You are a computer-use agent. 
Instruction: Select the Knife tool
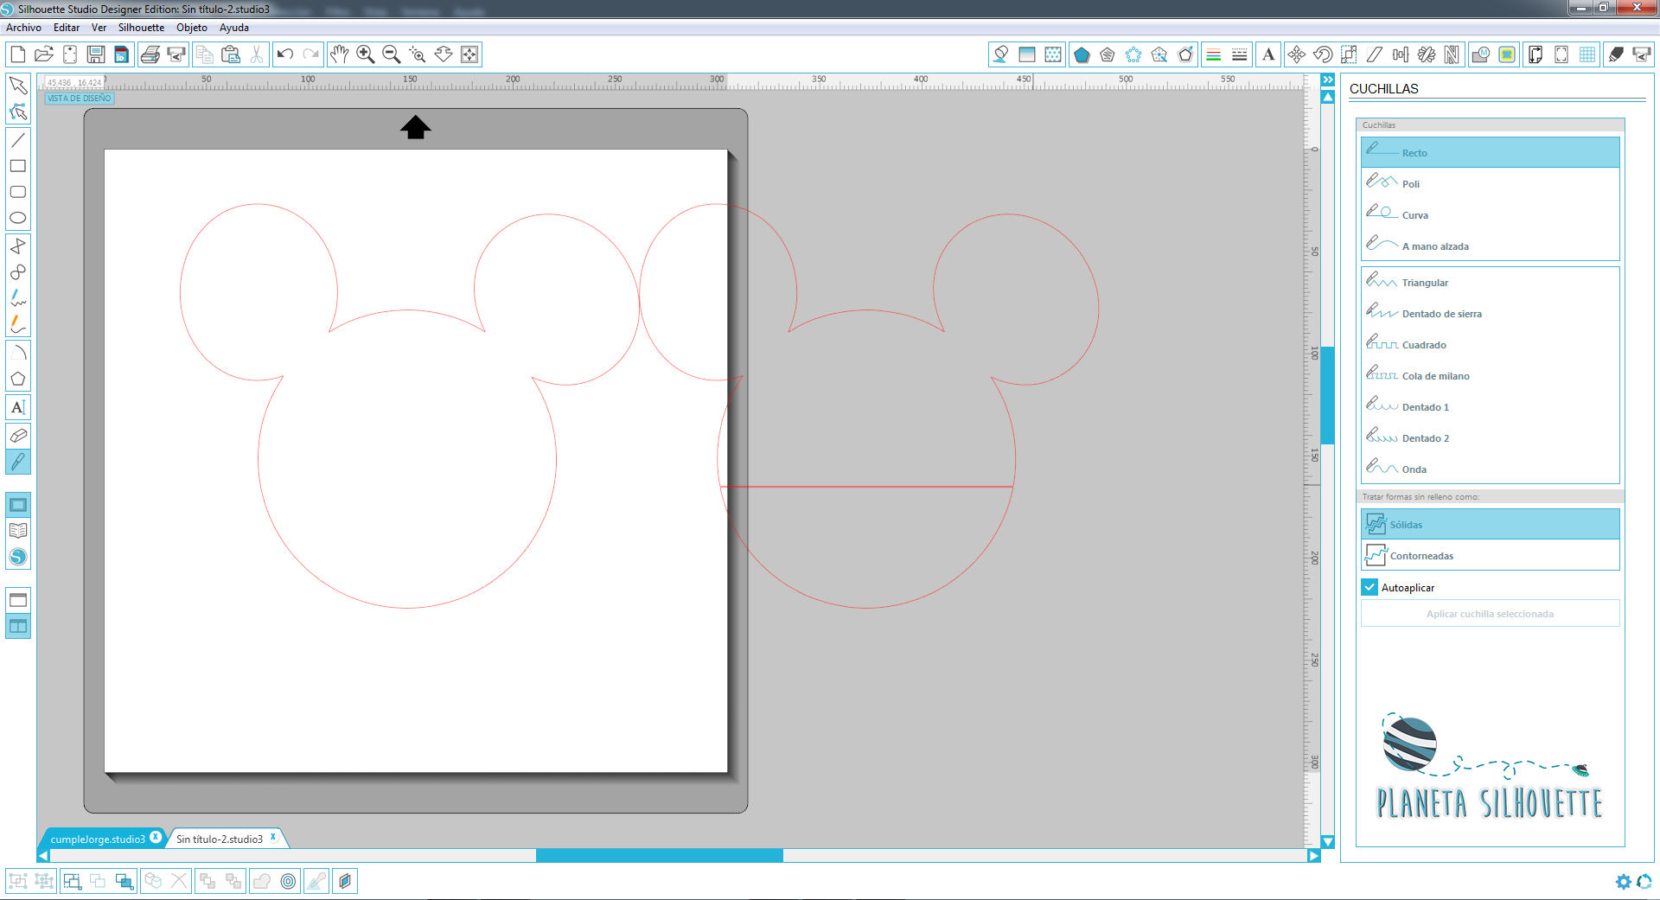(18, 462)
